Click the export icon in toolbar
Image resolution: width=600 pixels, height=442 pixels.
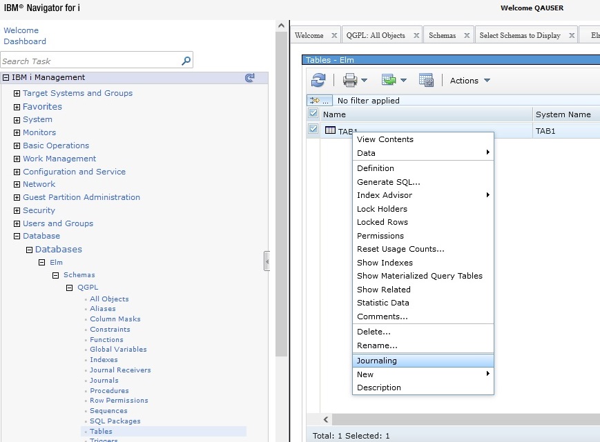(389, 81)
